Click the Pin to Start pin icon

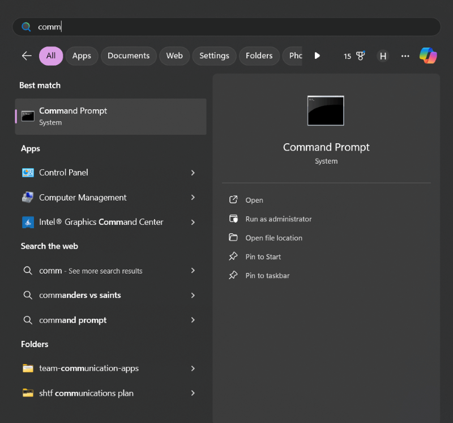point(233,257)
